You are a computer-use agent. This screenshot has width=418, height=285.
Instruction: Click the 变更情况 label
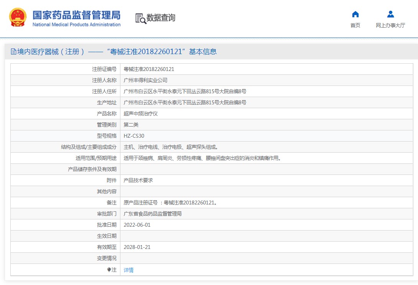(x=107, y=258)
